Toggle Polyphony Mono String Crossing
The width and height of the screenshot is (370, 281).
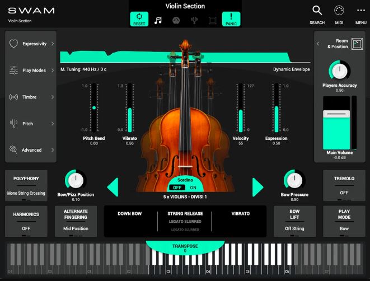point(26,185)
